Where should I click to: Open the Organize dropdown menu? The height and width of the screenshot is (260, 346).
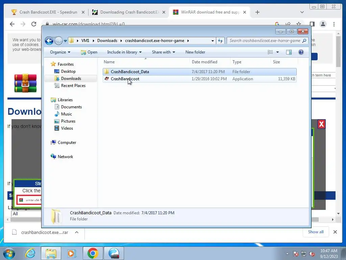pyautogui.click(x=60, y=52)
